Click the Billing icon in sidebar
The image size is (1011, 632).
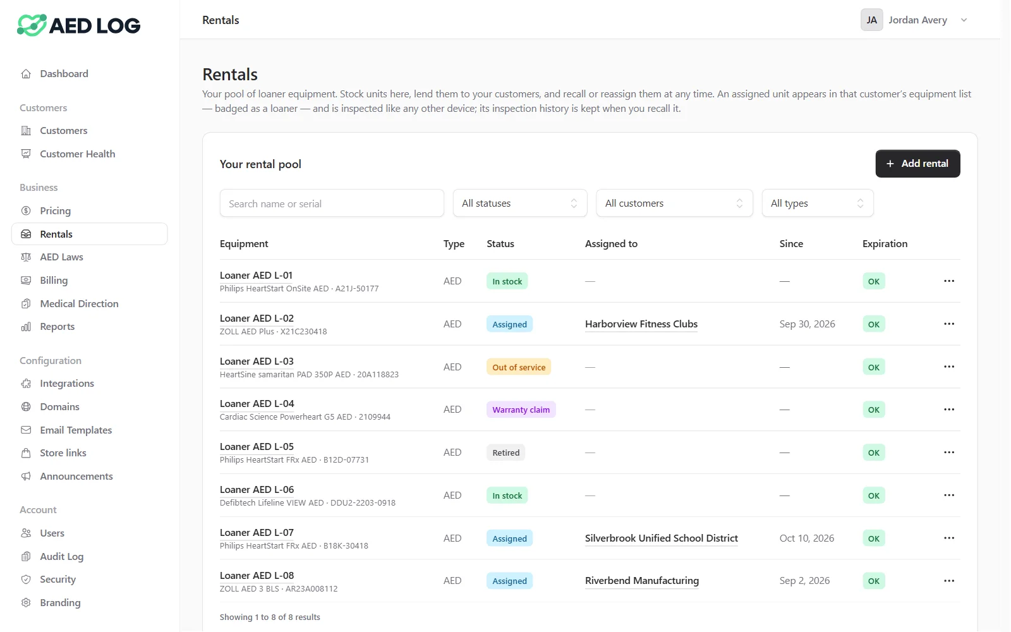(x=26, y=281)
